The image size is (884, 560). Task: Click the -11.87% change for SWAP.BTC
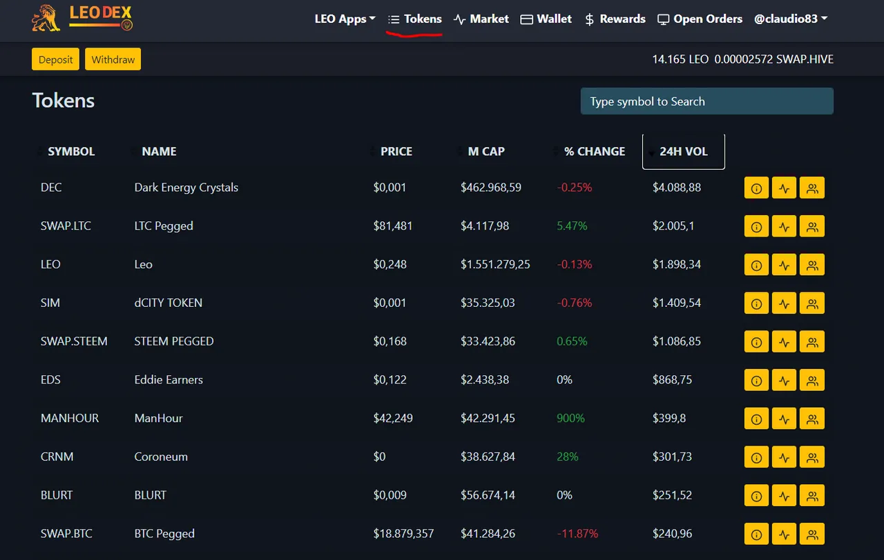click(x=577, y=534)
